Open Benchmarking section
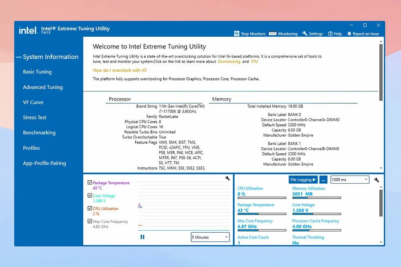Viewport: 401px width, 267px height. click(x=39, y=133)
